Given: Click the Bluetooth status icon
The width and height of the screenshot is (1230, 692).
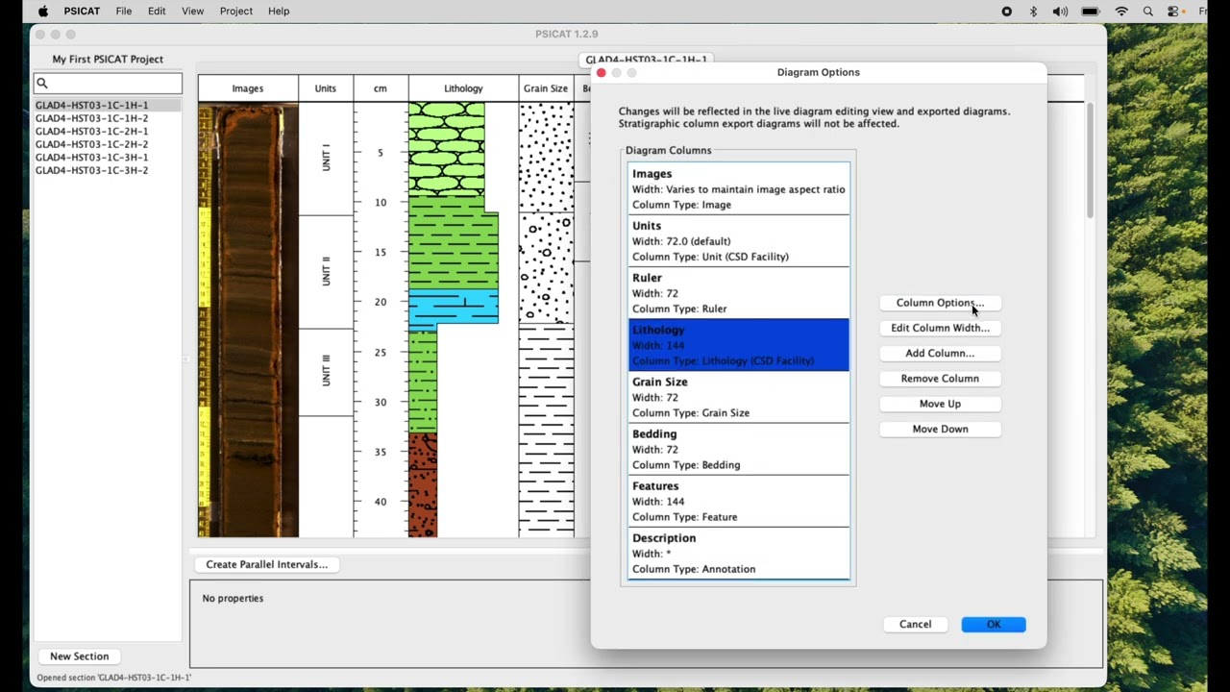Looking at the screenshot, I should pyautogui.click(x=1034, y=12).
